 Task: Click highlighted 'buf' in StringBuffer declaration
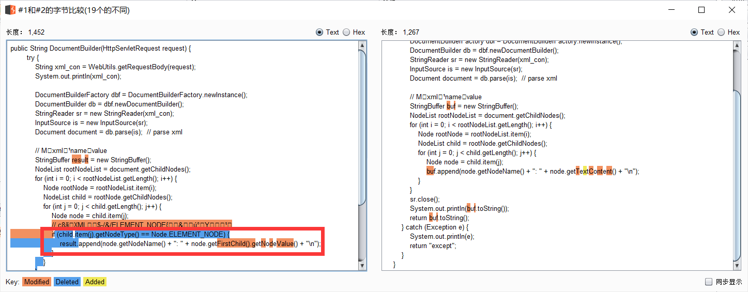click(x=451, y=106)
